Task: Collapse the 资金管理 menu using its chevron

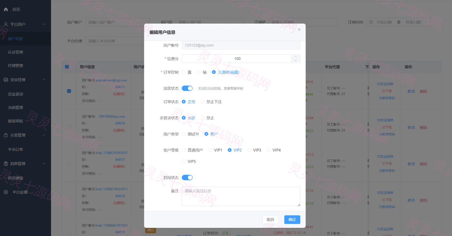Action: (44, 80)
